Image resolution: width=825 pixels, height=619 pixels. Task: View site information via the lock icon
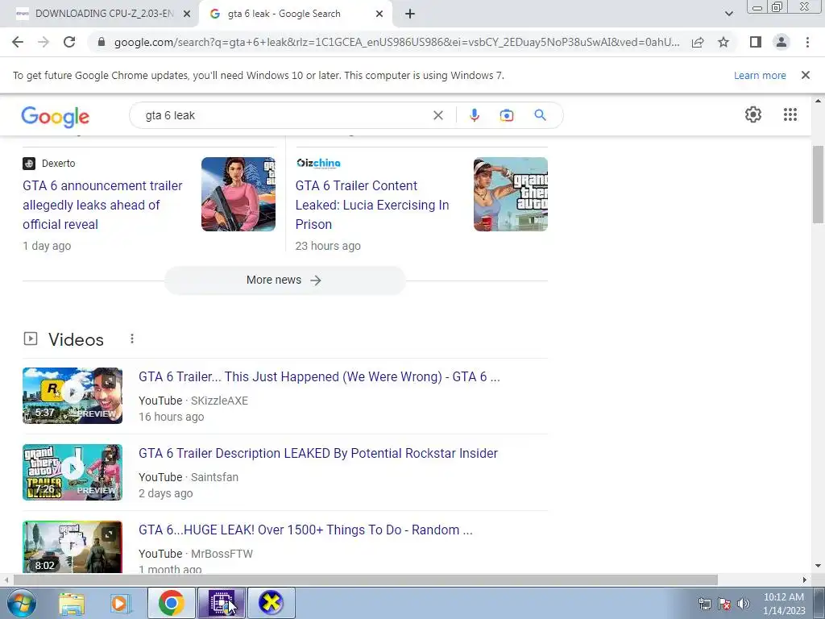102,42
